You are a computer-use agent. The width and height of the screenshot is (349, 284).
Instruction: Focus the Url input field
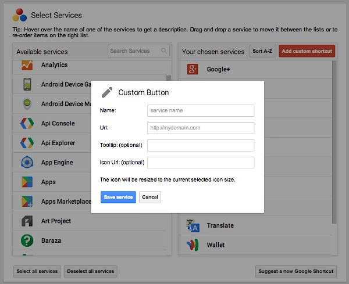tap(201, 128)
